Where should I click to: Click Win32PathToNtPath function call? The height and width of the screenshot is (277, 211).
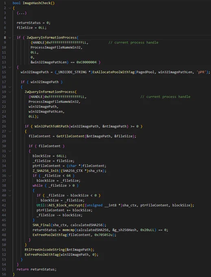(52, 126)
